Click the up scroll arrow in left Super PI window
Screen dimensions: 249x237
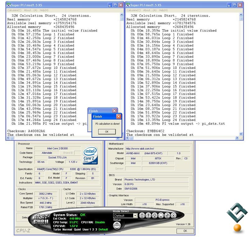pyautogui.click(x=122, y=15)
